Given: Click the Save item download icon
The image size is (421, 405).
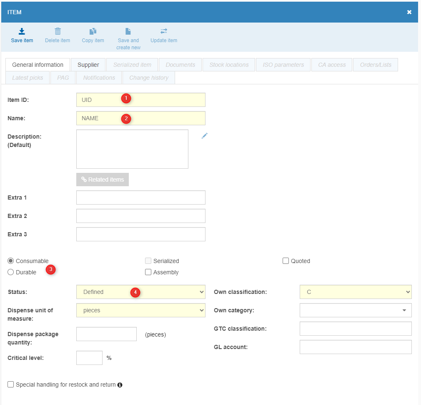Looking at the screenshot, I should (22, 31).
